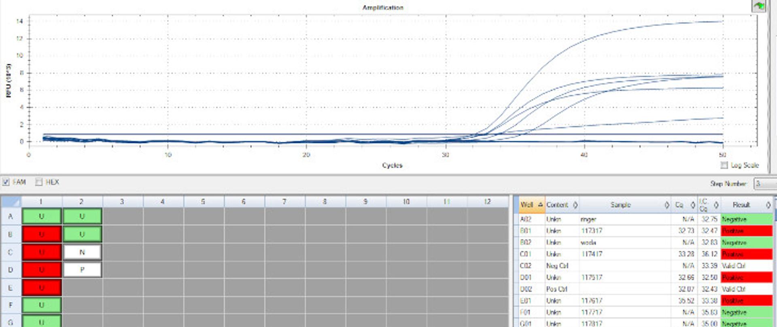This screenshot has width=777, height=327.
Task: Select plate column 1 header
Action: click(41, 201)
